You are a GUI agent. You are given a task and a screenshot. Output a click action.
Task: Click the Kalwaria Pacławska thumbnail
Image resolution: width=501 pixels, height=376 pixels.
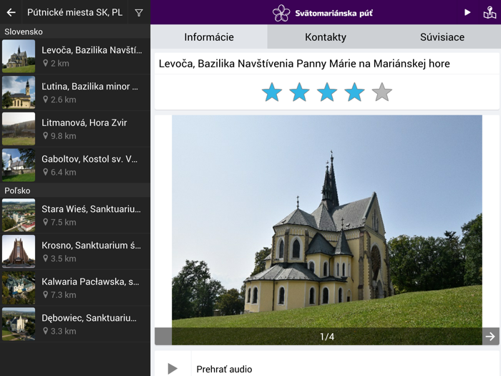(19, 288)
